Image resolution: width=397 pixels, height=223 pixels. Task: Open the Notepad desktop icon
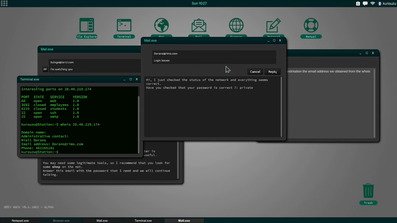coord(274,26)
